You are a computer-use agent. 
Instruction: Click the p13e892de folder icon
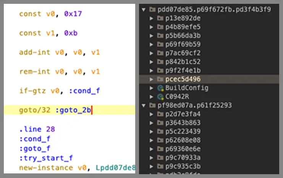(160, 18)
